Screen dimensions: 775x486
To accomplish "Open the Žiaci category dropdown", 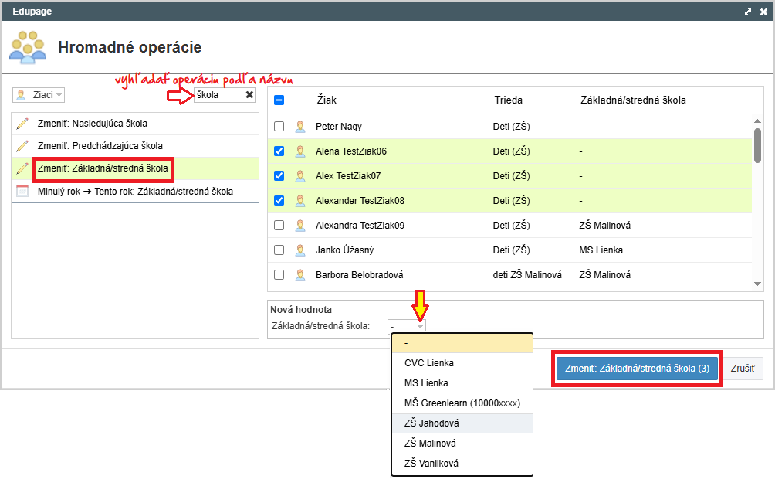I will [x=39, y=95].
